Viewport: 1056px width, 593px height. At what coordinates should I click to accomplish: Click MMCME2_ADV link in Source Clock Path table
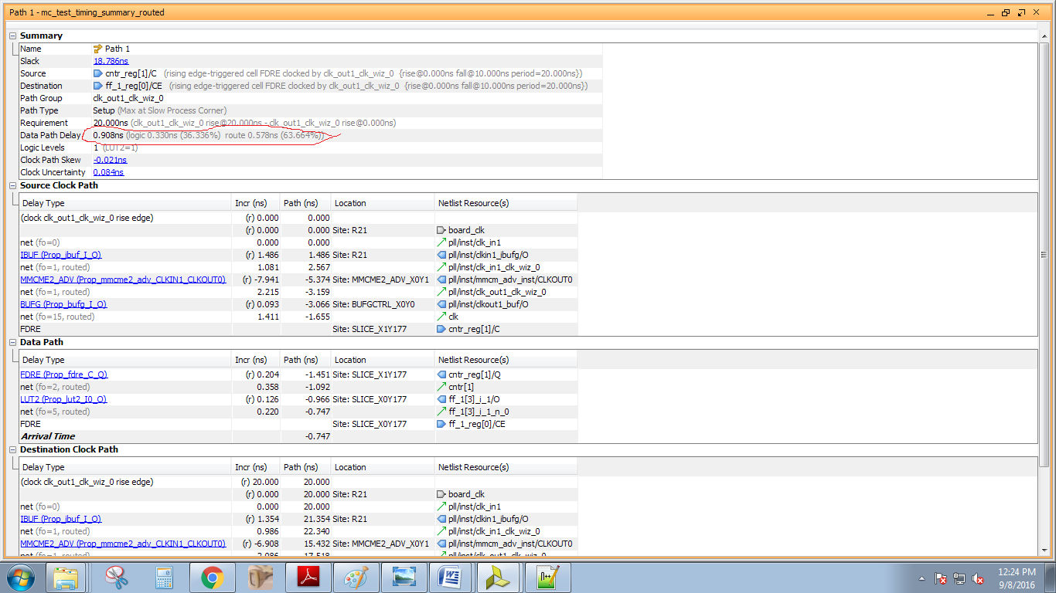tap(124, 280)
